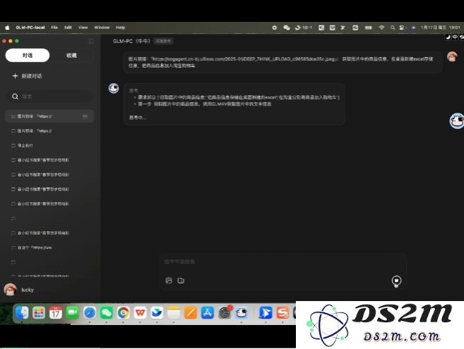Open the non-highlighted 图片链接 conversation
The image size is (464, 349).
[49, 130]
